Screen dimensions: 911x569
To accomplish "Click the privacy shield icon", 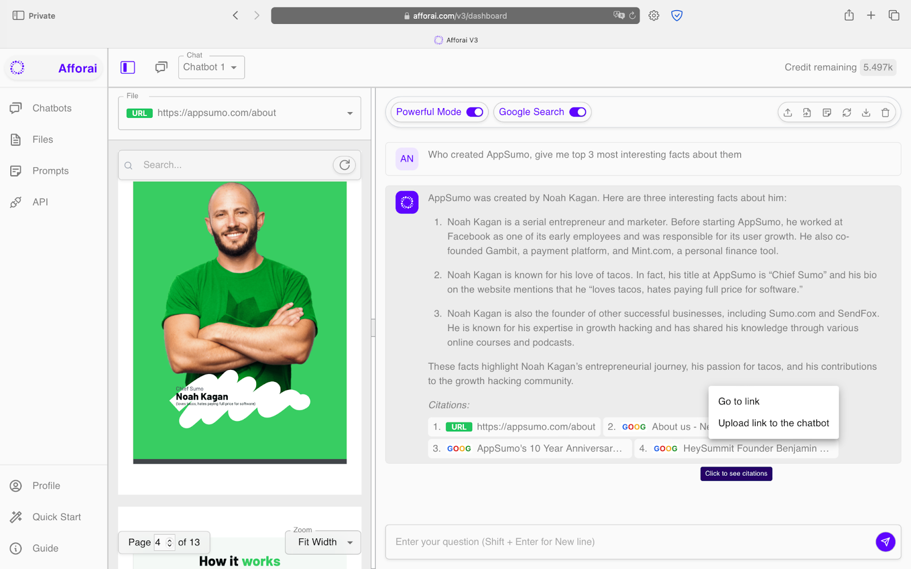I will tap(676, 16).
